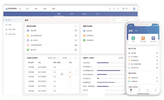Open the arrow icon on 日满发小时排名 card
Screen dimensions: 164x100
(x=75, y=58)
